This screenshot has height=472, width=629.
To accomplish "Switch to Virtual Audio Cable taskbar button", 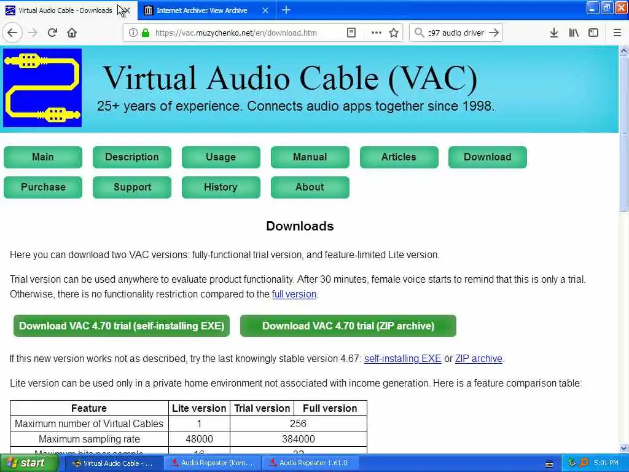I will [x=114, y=463].
